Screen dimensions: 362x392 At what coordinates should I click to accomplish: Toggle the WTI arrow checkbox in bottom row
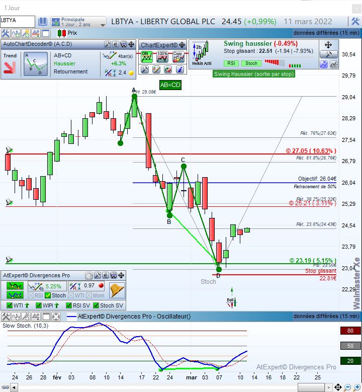click(x=10, y=305)
